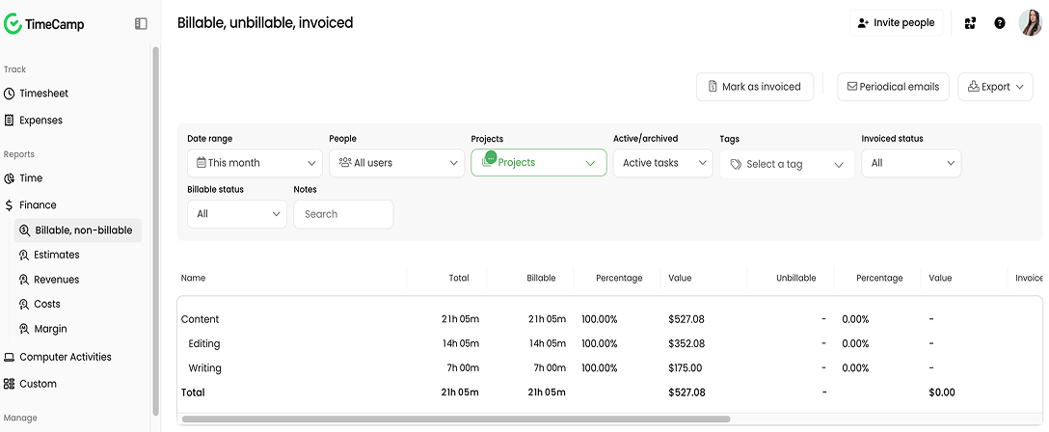Click the Billable column header
Screen dimensions: 1049x432
pos(541,278)
